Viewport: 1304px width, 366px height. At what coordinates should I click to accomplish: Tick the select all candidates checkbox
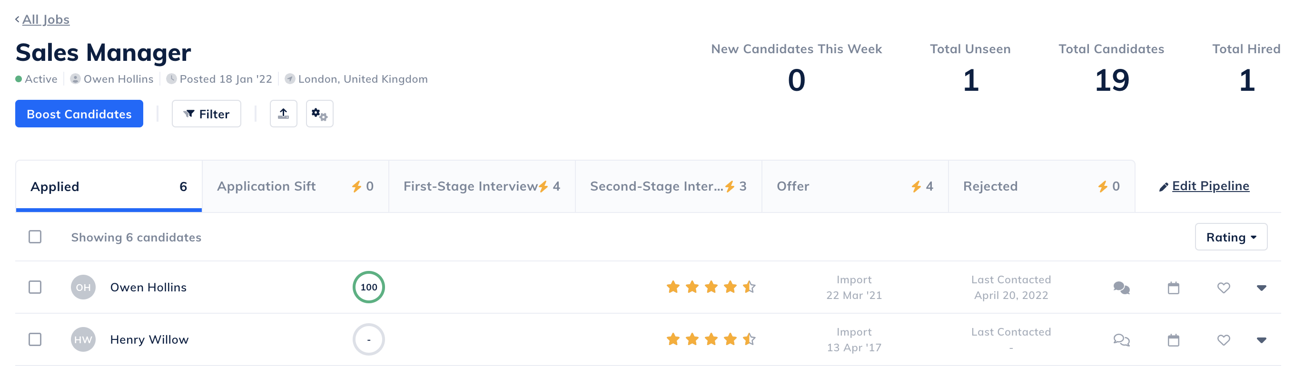[x=35, y=237]
